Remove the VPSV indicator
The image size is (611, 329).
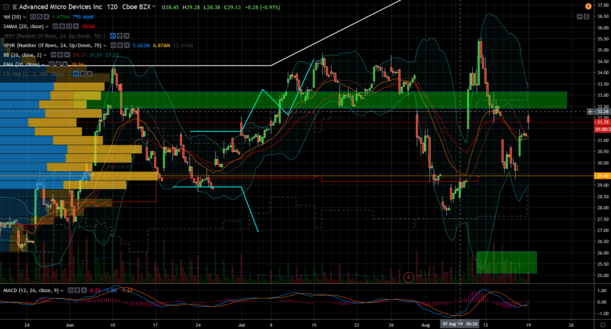[x=126, y=36]
